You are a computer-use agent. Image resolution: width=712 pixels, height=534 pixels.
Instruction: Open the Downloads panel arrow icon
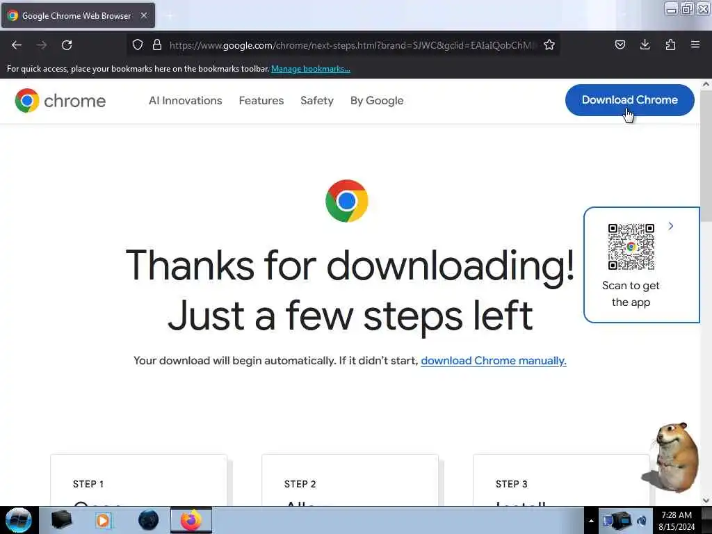645,44
